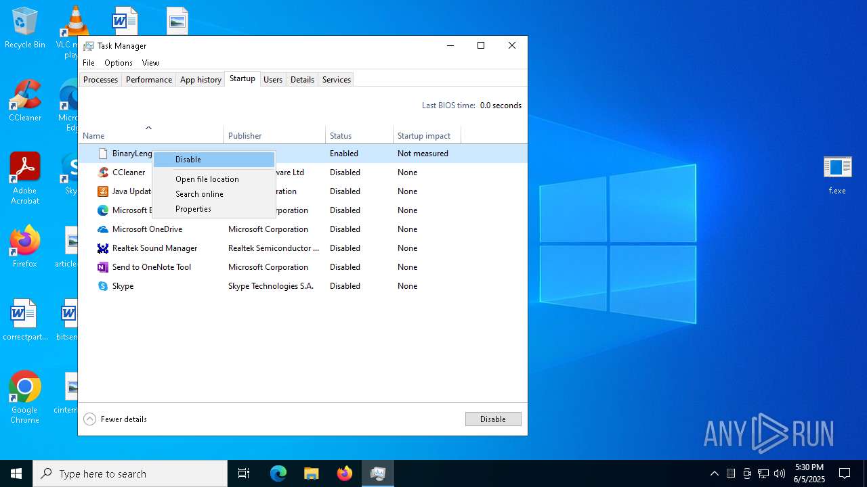Viewport: 867px width, 487px height.
Task: Open the volume control in system tray
Action: [780, 473]
